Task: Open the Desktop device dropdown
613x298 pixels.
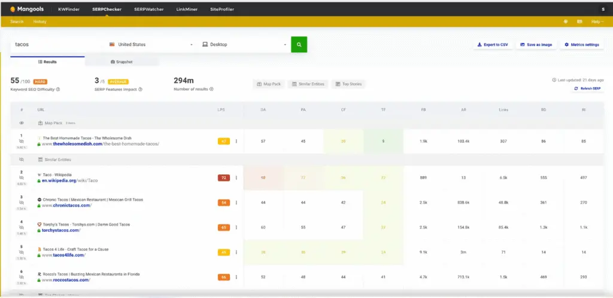Action: pyautogui.click(x=244, y=44)
